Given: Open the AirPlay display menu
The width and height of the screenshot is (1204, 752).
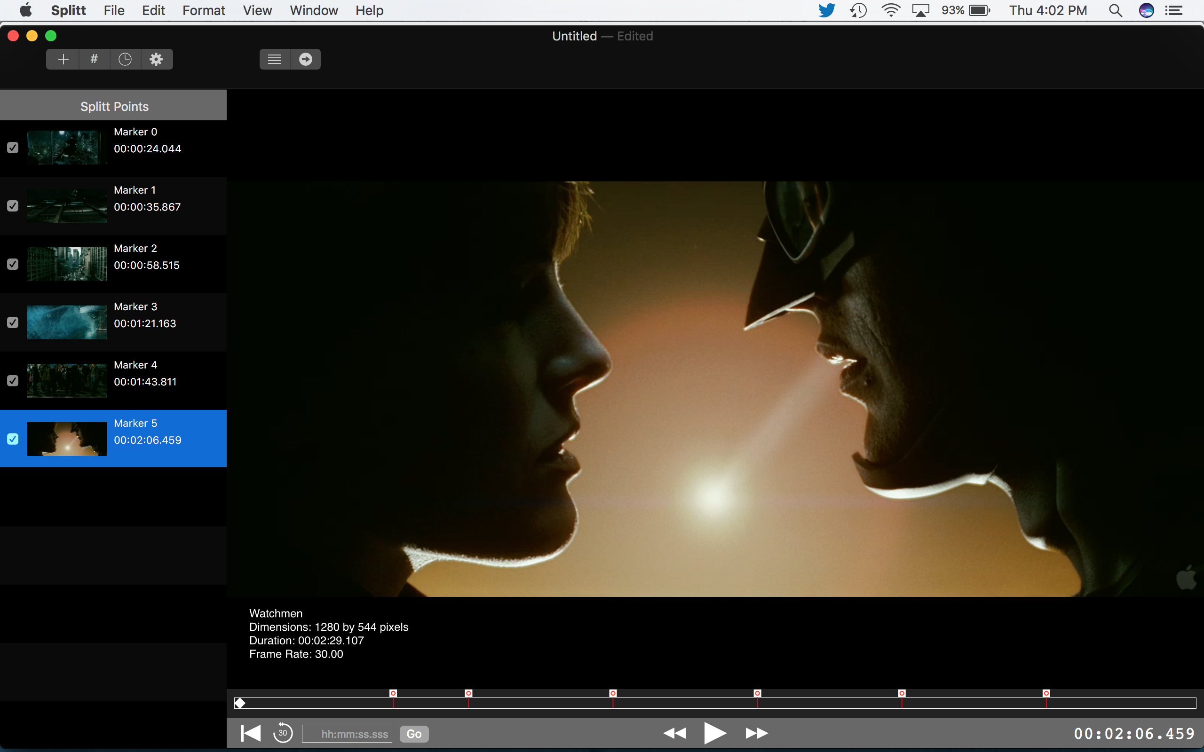Looking at the screenshot, I should pyautogui.click(x=920, y=10).
